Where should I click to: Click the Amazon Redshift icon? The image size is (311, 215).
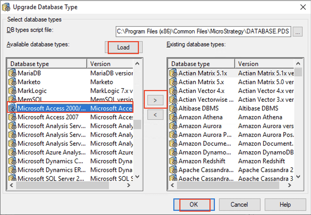click(173, 161)
